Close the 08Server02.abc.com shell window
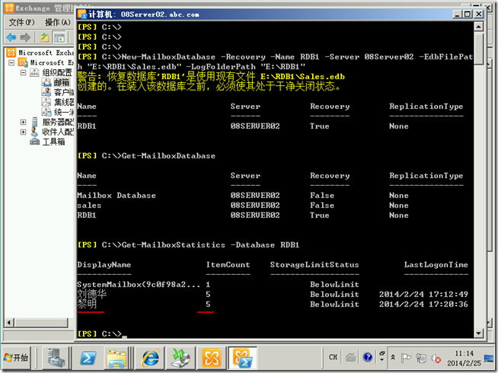 478,14
